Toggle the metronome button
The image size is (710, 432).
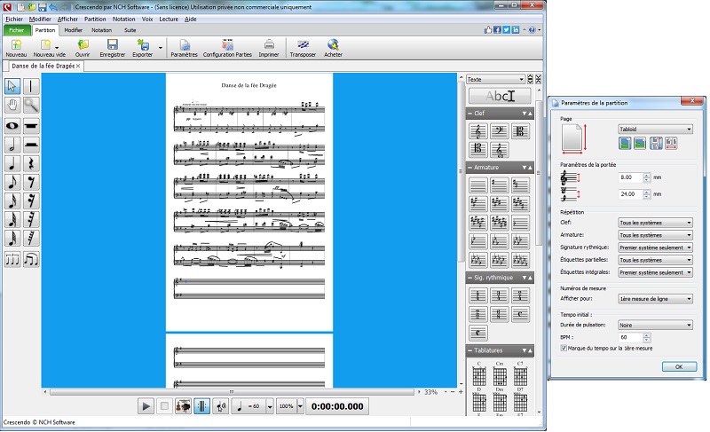[201, 406]
